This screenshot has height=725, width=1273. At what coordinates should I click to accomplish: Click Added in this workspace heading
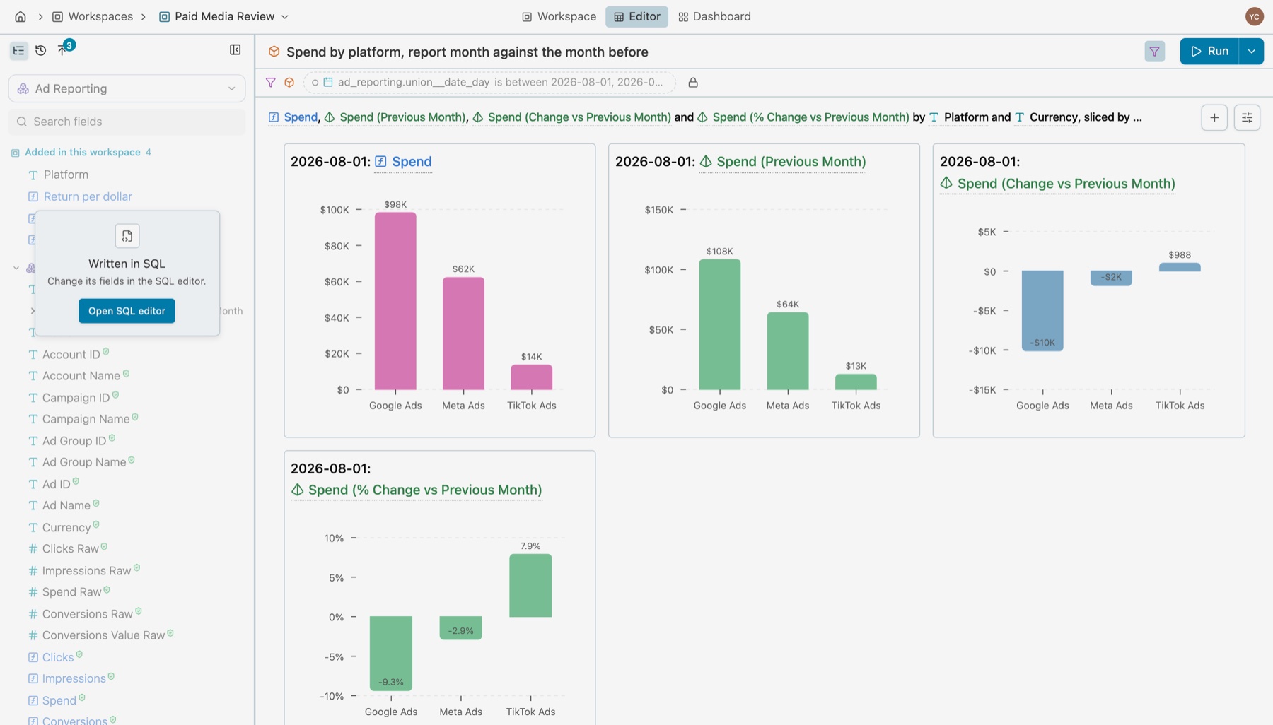[83, 152]
